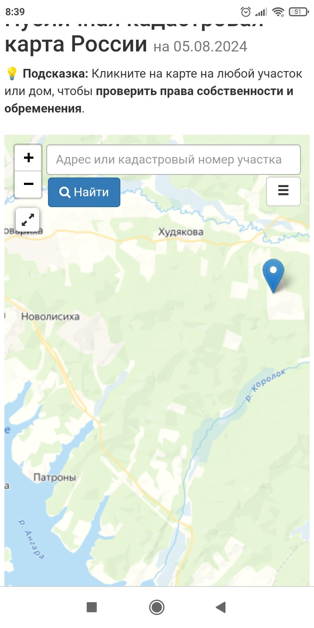Screen dimensions: 314x628
Task: Tap the Android back triangle button
Action: [x=221, y=607]
